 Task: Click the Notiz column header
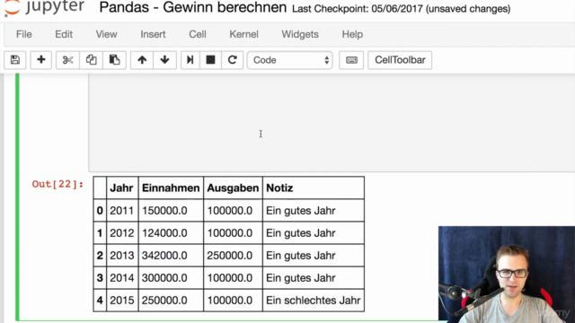314,188
